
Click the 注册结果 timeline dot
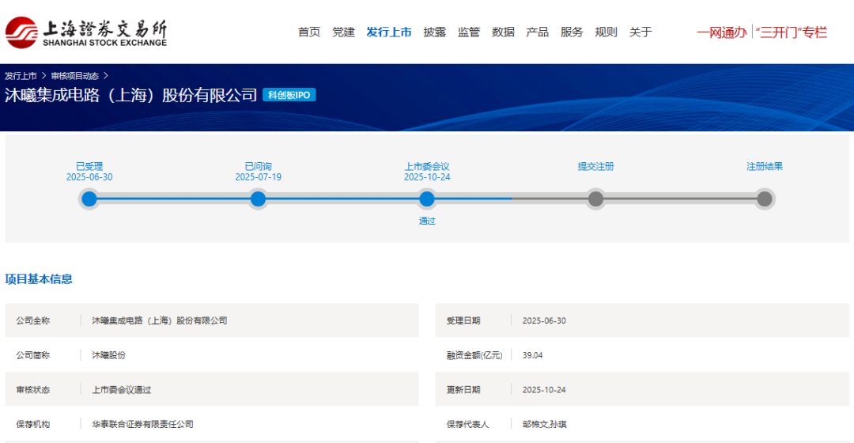point(765,199)
